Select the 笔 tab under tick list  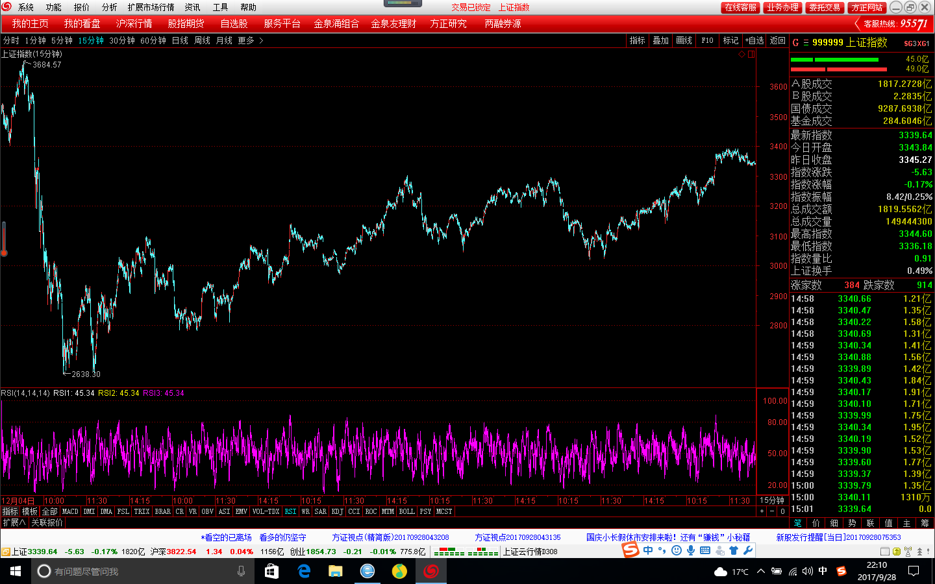(798, 522)
